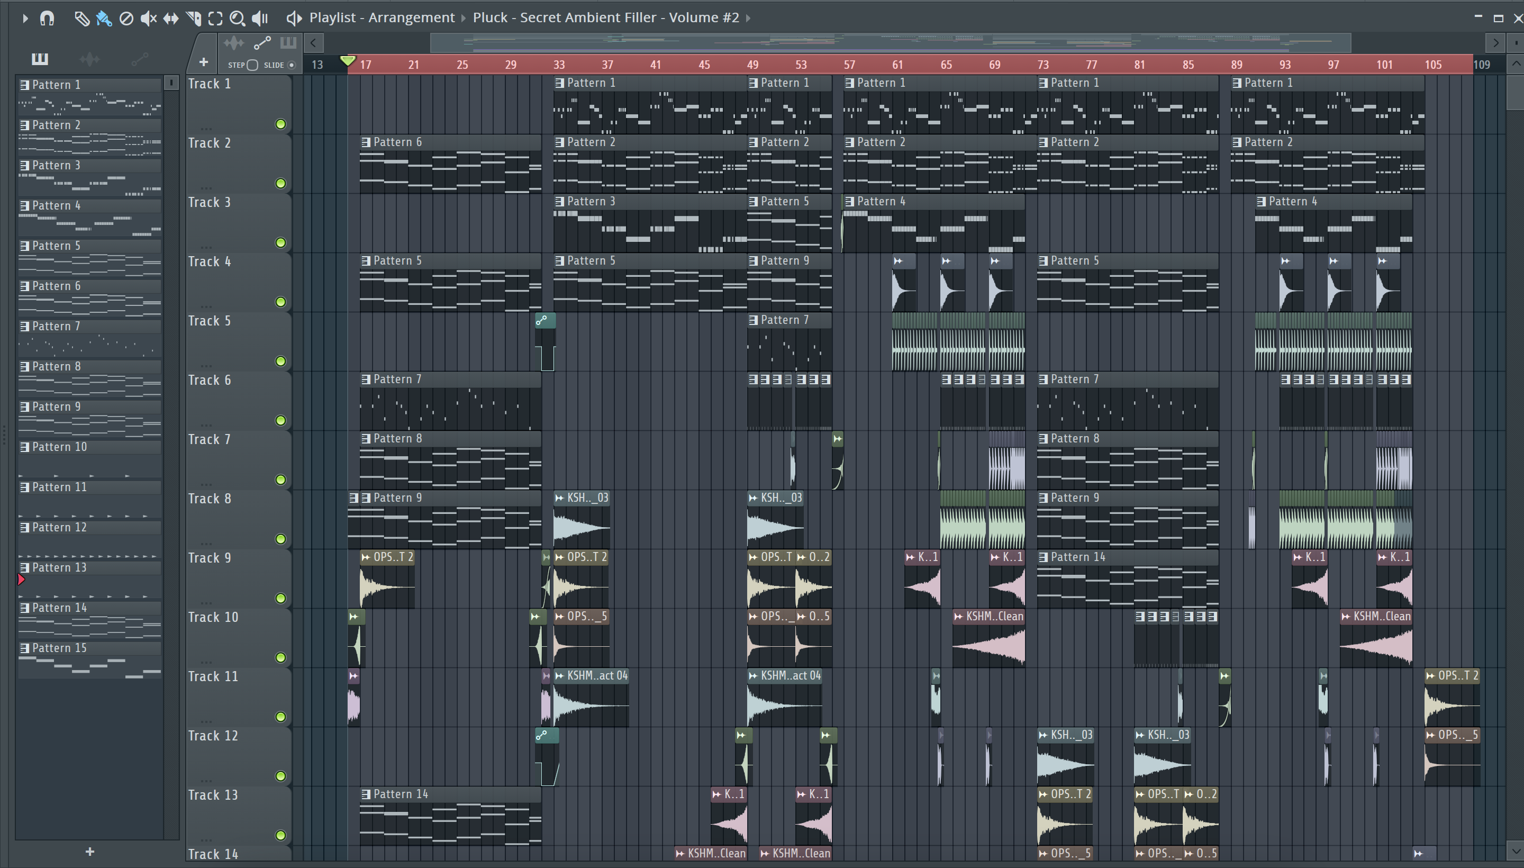Open the playlist options menu arrow
The width and height of the screenshot is (1524, 868).
[x=24, y=18]
